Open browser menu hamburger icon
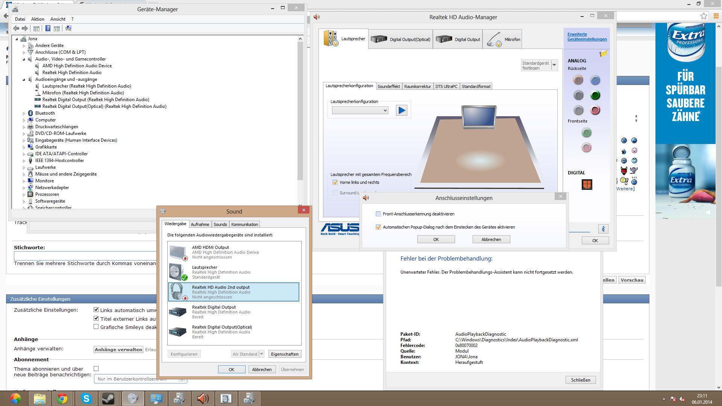The width and height of the screenshot is (722, 406). tap(716, 16)
